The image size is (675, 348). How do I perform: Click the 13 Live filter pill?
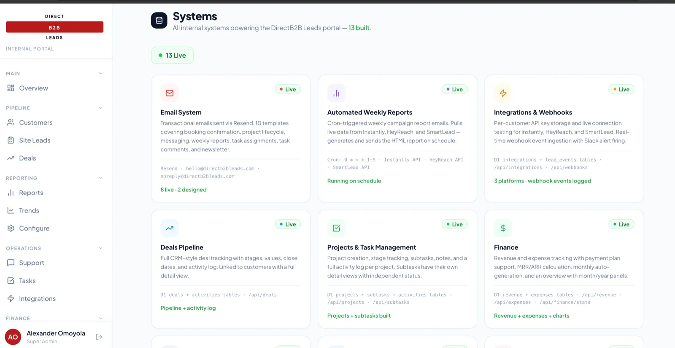point(172,55)
